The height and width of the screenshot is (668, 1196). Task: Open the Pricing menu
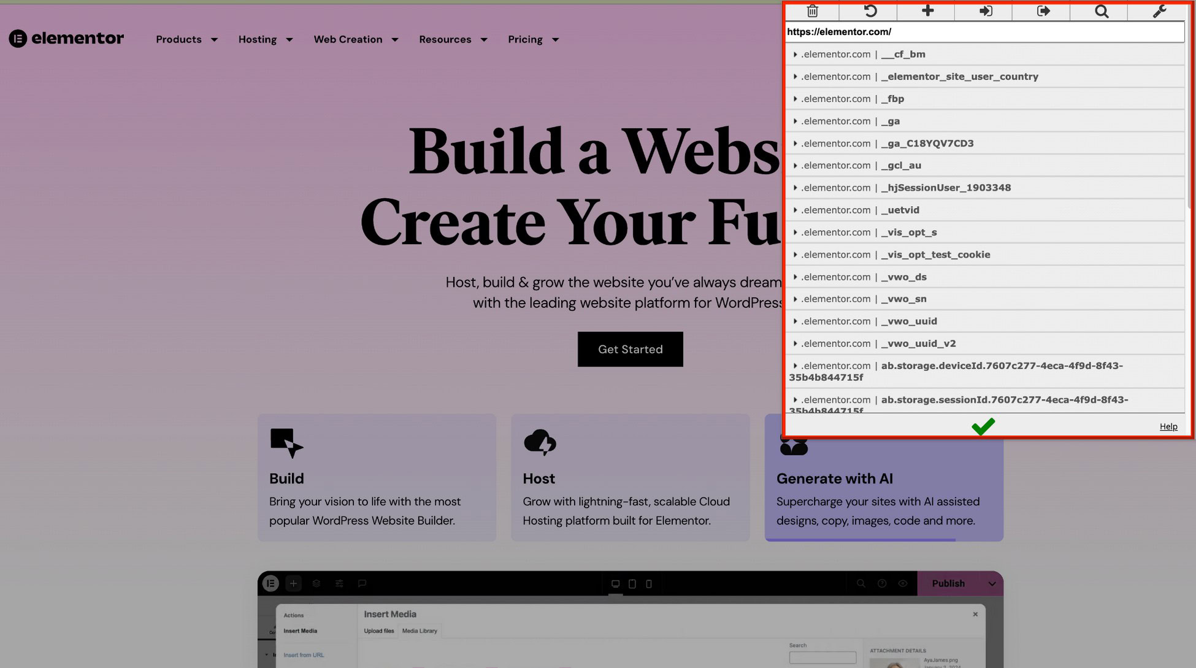(x=533, y=39)
